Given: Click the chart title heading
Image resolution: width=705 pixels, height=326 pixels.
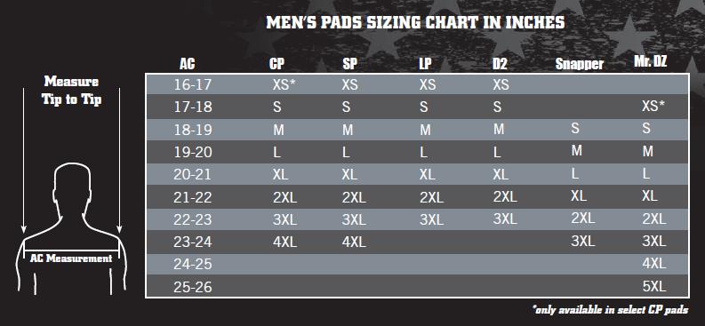Looking at the screenshot, I should coord(415,22).
